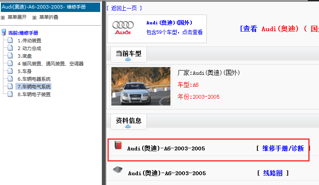Click the red book icon for 维修手册
The width and height of the screenshot is (319, 185).
click(x=118, y=145)
